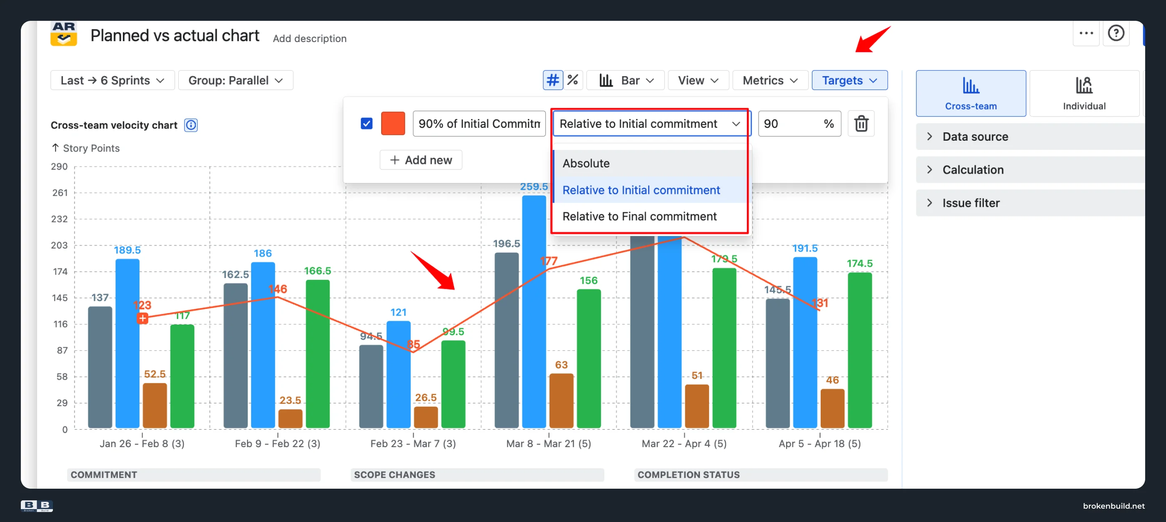Click the orange target color swatch
1166x522 pixels.
point(393,124)
